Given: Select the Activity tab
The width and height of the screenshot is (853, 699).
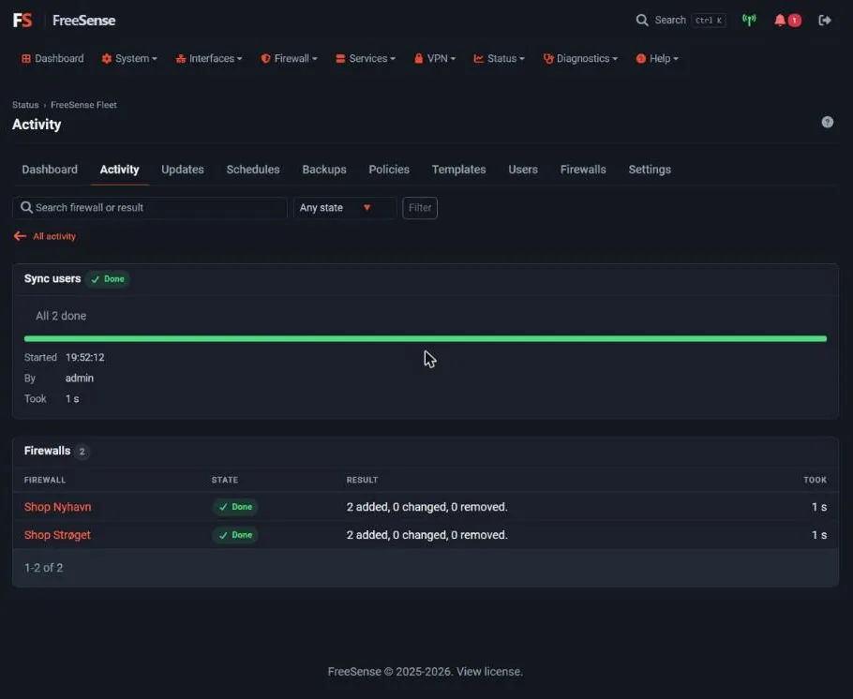Looking at the screenshot, I should pyautogui.click(x=119, y=170).
